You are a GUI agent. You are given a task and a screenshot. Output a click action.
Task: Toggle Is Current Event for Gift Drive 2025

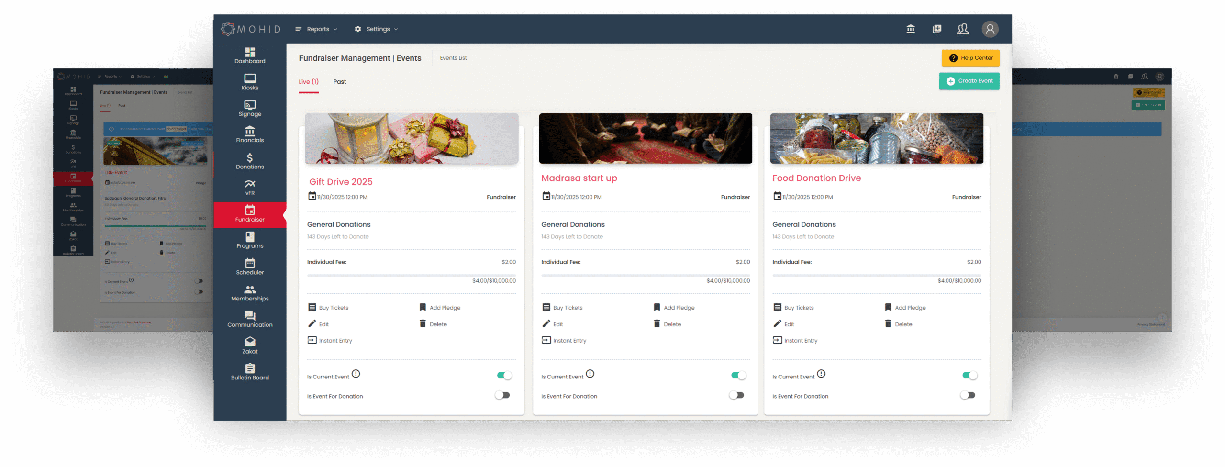[504, 376]
